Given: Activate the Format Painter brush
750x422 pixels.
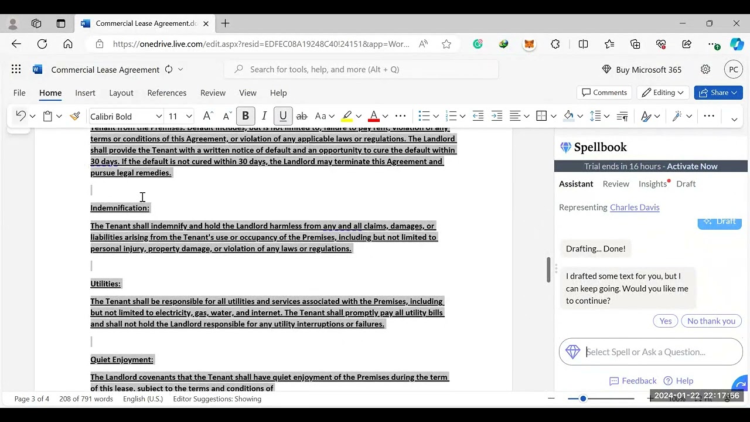Looking at the screenshot, I should click(x=74, y=116).
